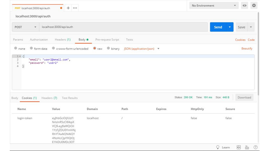
Task: Open tab options three-dots menu
Action: (75, 8)
